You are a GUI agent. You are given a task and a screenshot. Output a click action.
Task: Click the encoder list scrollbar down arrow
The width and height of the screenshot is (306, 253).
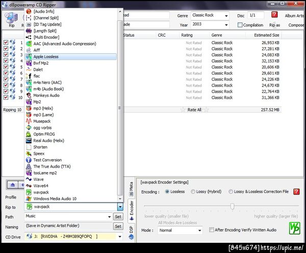pyautogui.click(x=120, y=199)
